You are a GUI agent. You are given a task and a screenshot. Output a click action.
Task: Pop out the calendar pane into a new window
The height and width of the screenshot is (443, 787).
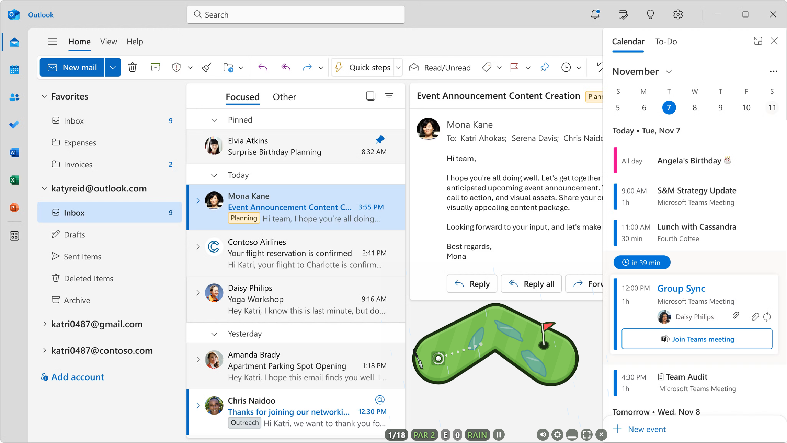[x=758, y=41]
